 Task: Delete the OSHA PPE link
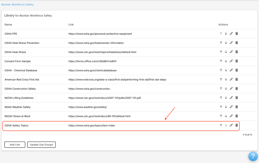(236, 34)
